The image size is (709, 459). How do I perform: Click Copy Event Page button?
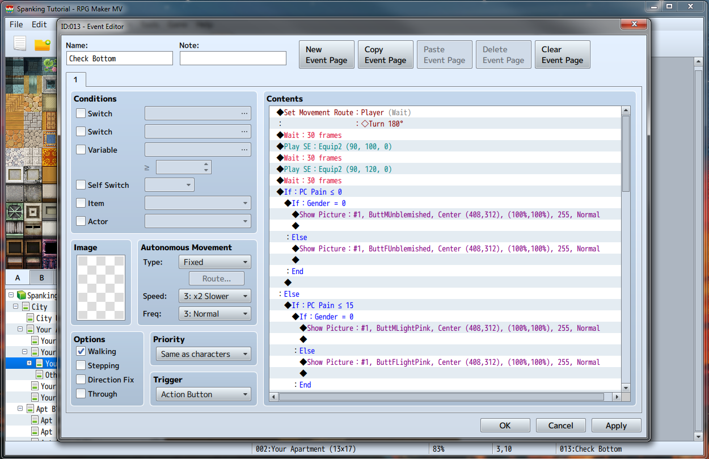click(386, 54)
